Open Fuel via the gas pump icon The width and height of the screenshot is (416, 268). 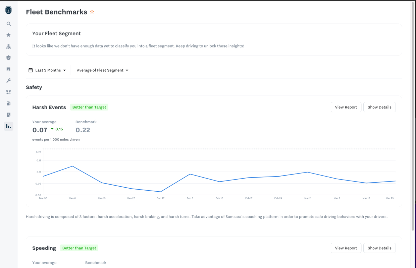pos(9,104)
